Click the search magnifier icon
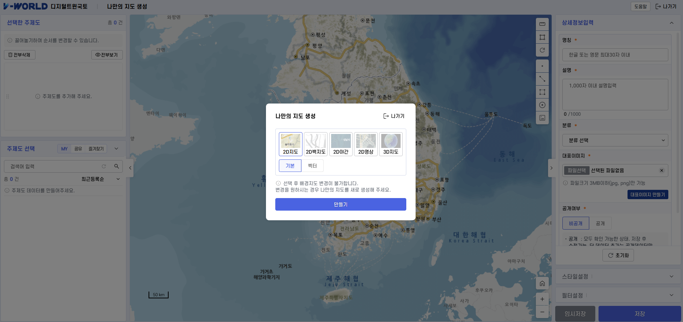683x322 pixels. pyautogui.click(x=116, y=166)
